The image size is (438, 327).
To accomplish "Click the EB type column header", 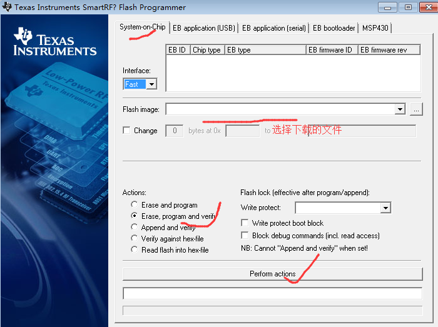I will pyautogui.click(x=265, y=49).
